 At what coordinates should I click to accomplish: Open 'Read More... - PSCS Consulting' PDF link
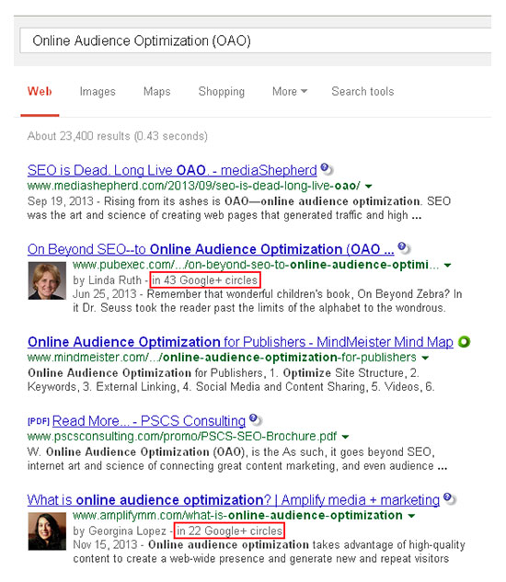point(149,421)
